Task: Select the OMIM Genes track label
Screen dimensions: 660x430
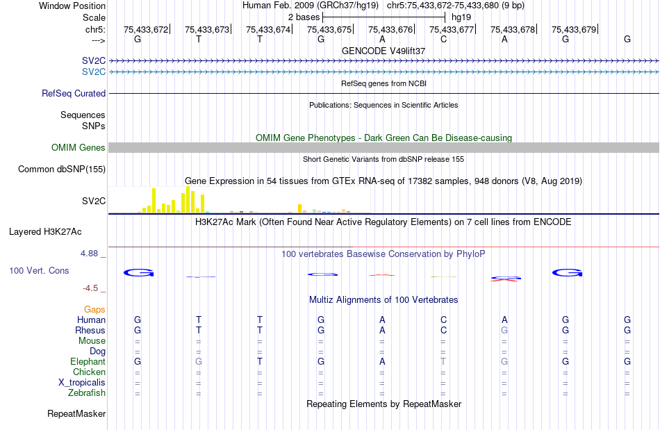Action: [x=78, y=148]
